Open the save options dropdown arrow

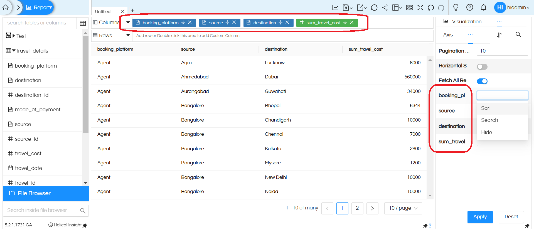[x=351, y=8]
